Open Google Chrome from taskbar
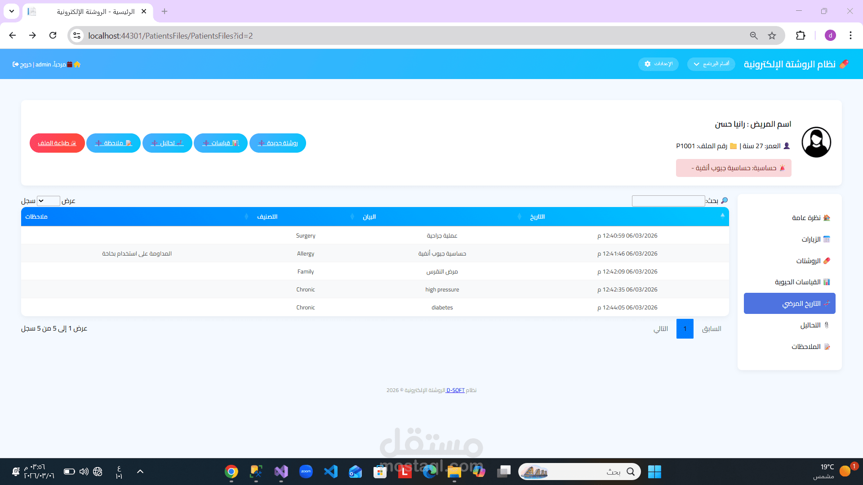This screenshot has height=485, width=863. [x=231, y=472]
